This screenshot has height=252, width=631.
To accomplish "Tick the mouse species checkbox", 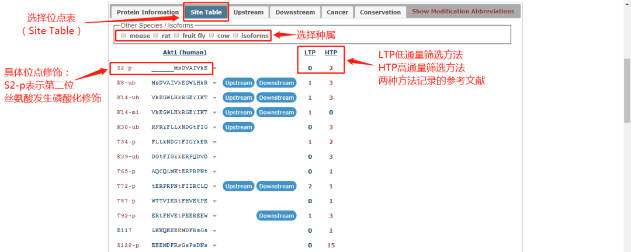I will point(123,35).
